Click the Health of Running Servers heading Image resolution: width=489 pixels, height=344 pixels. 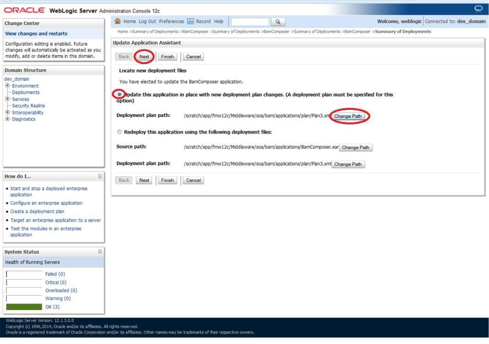33,263
